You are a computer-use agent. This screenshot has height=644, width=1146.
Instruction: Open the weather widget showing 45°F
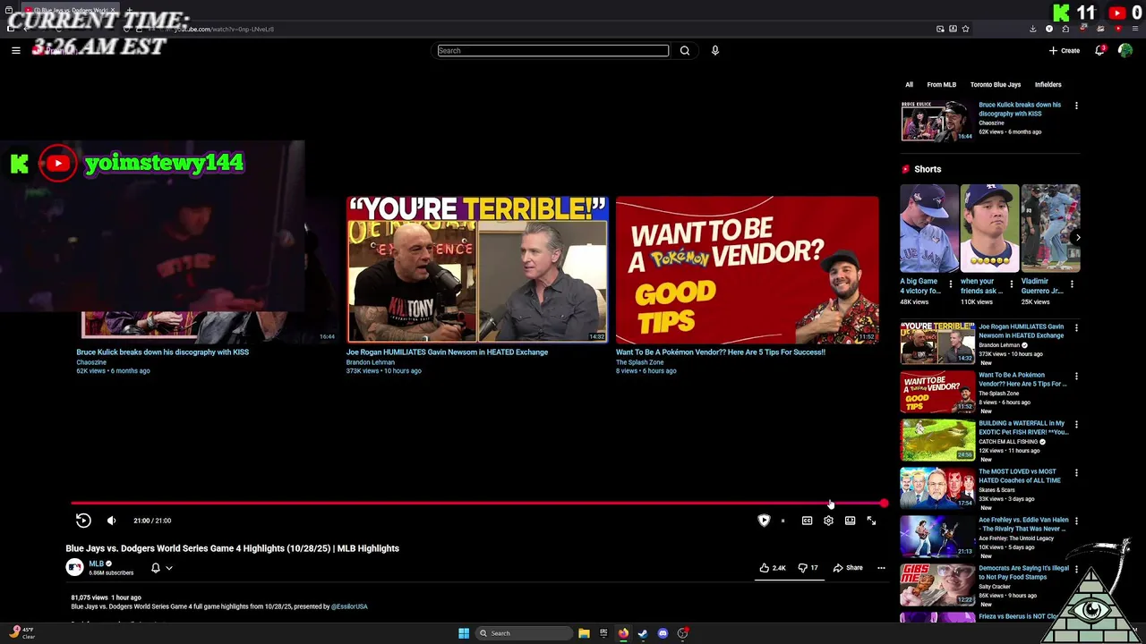pos(23,632)
